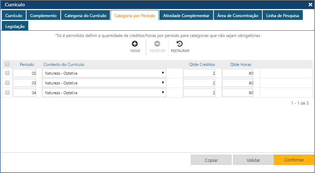315x173 pixels.
Task: Check the row checkbox for período 02
Action: coord(7,73)
